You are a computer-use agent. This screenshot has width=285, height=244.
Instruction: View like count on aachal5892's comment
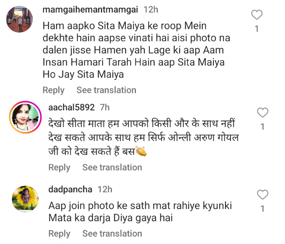click(x=263, y=127)
